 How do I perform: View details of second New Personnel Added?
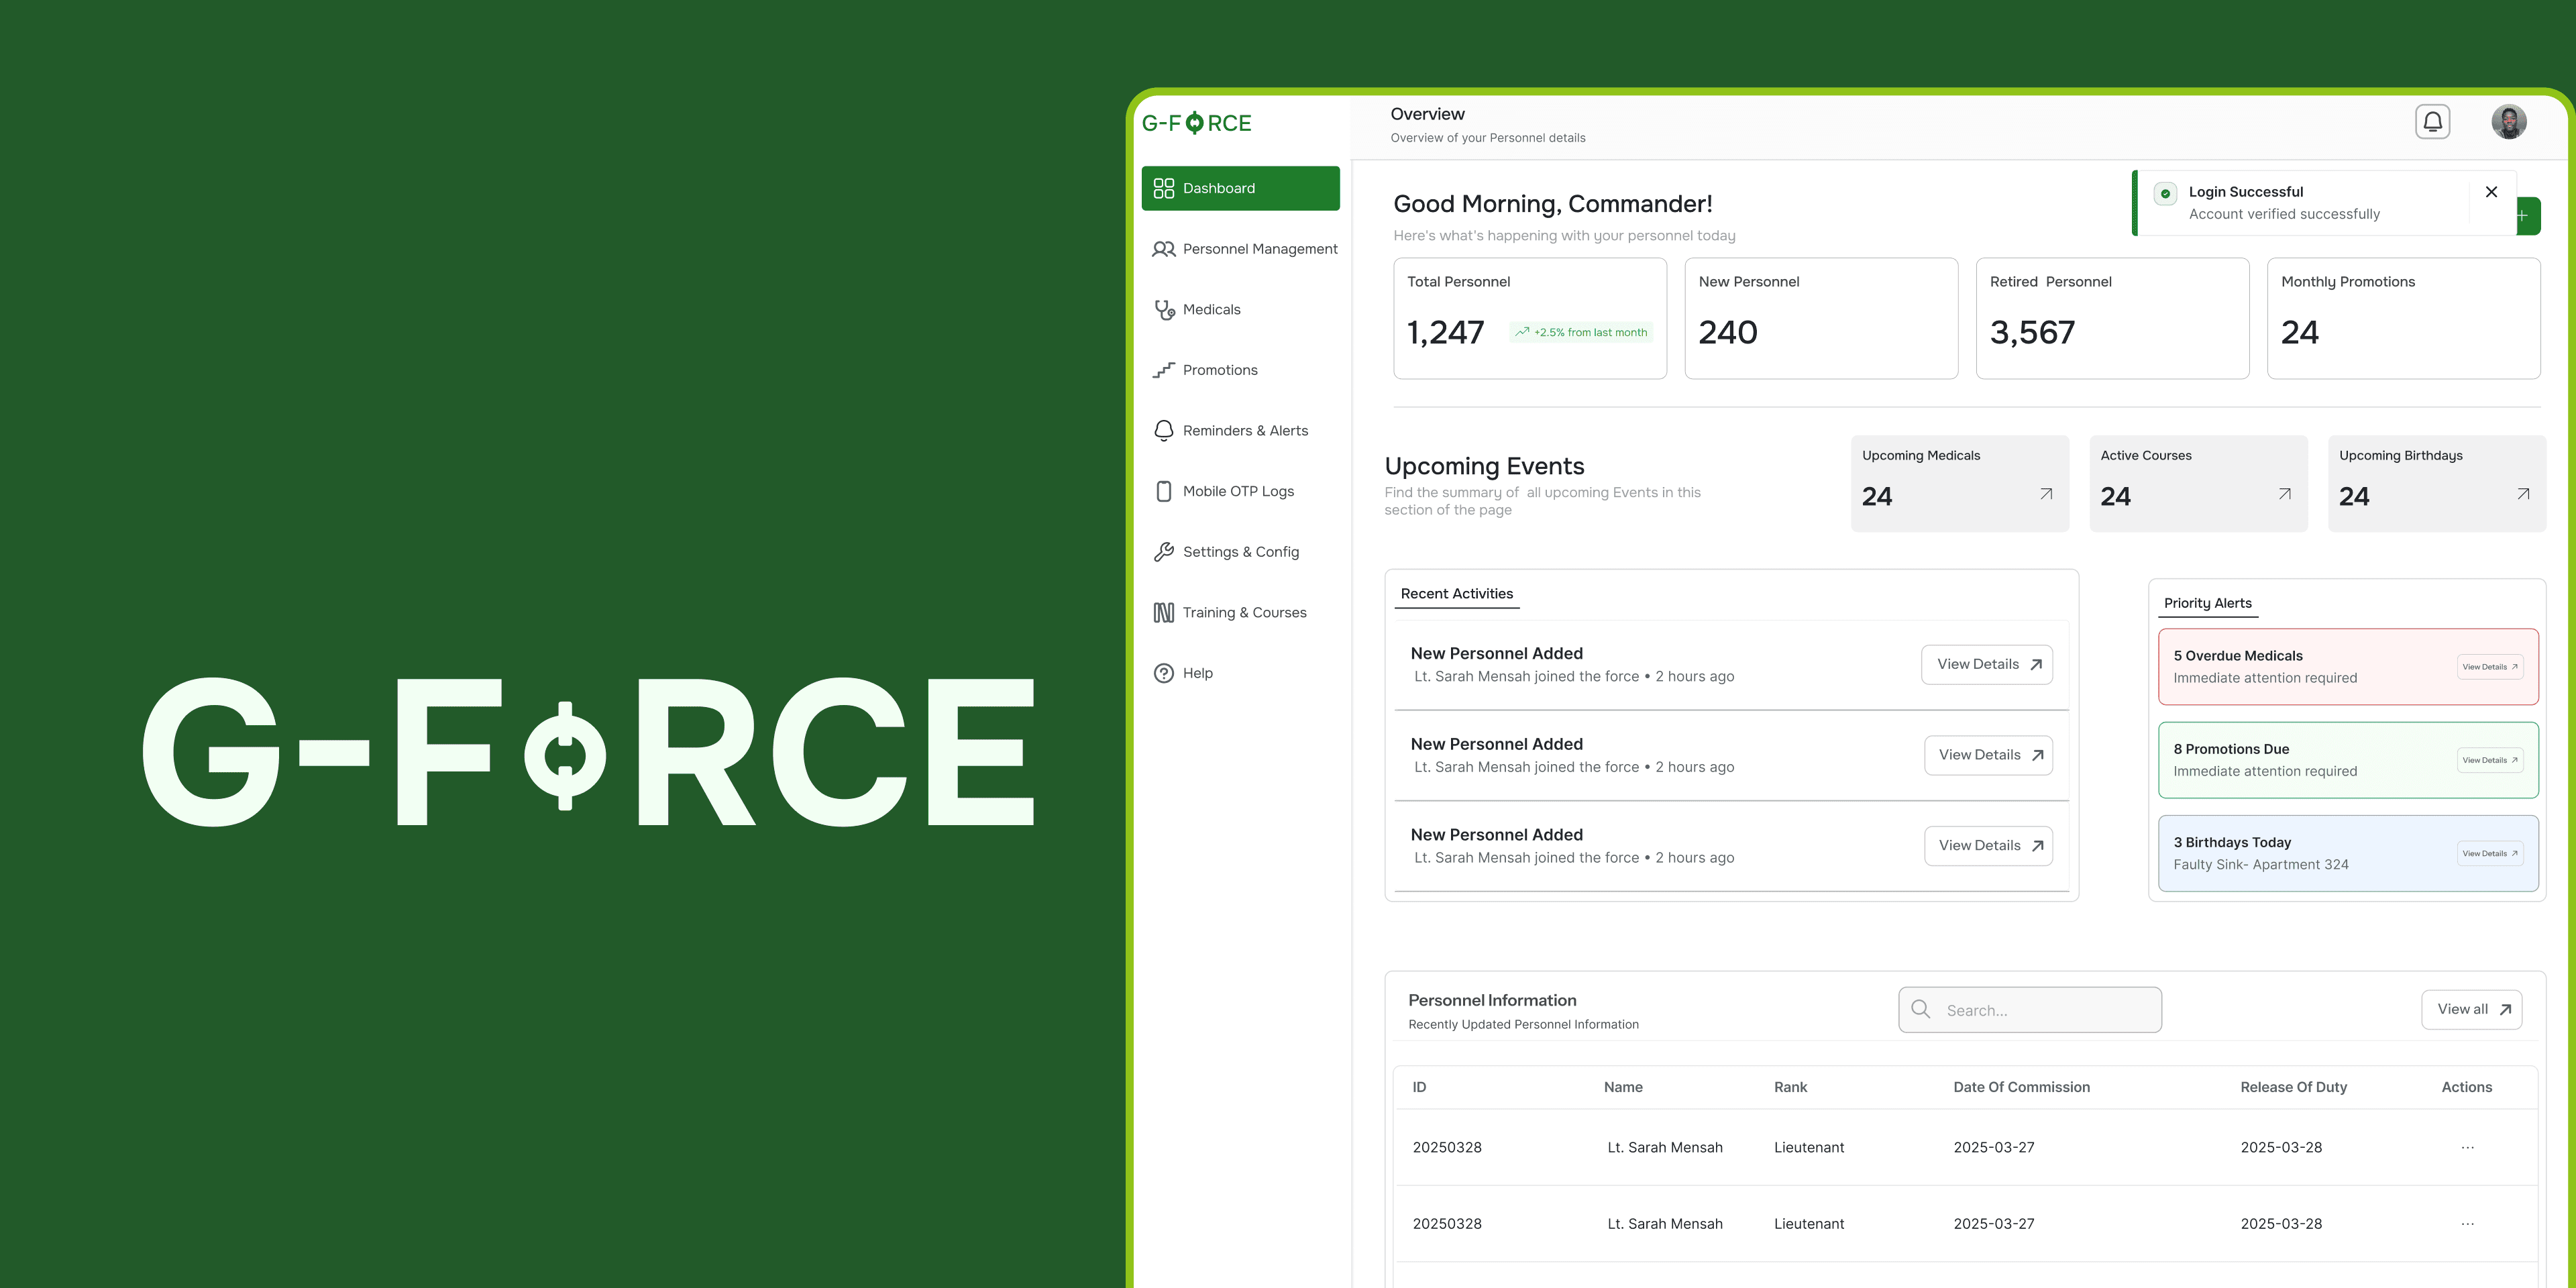tap(1988, 755)
